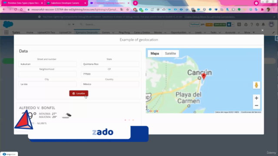The height and width of the screenshot is (156, 278).
Task: Click the City field with La isla
Action: [47, 84]
